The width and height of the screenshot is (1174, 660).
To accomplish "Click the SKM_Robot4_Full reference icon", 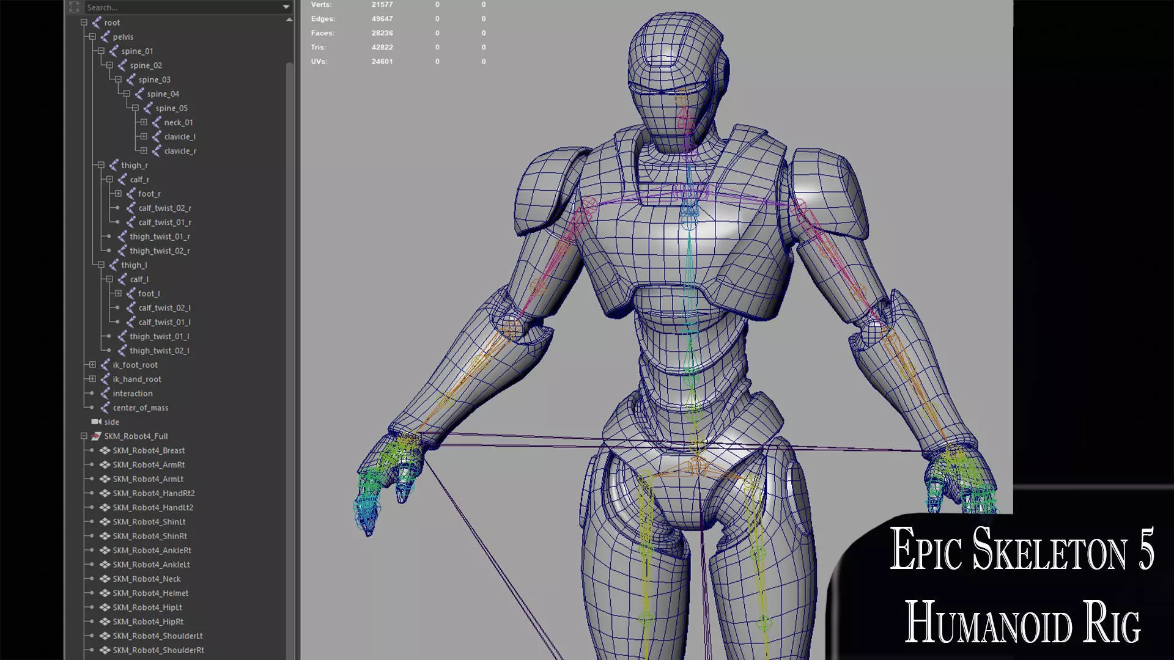I will point(96,436).
